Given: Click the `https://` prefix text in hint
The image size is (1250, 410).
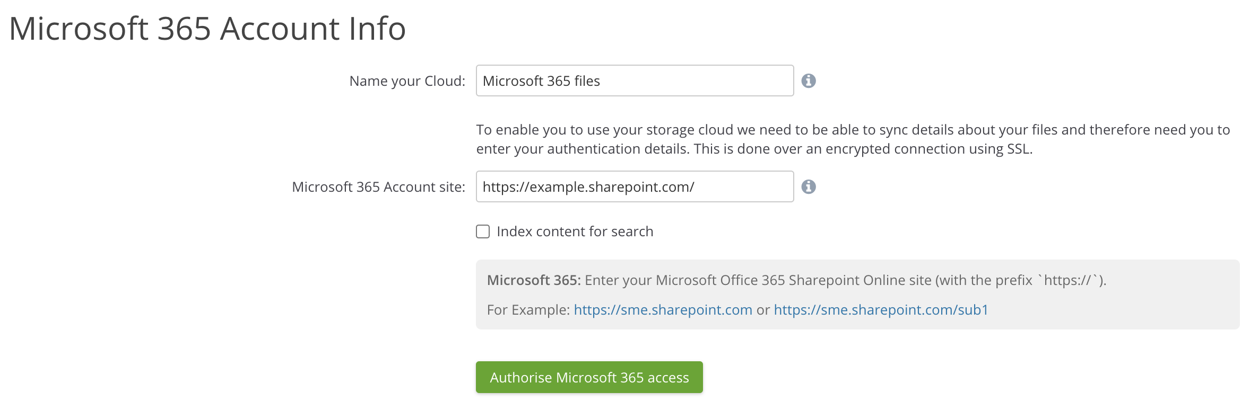Looking at the screenshot, I should pyautogui.click(x=1067, y=280).
